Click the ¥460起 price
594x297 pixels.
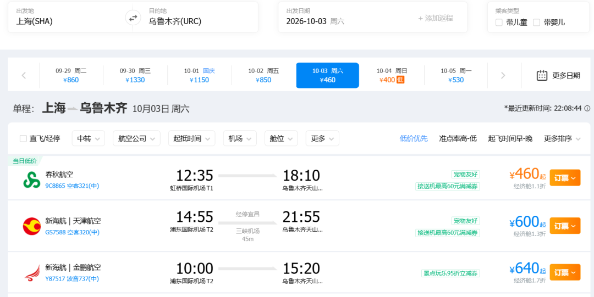coord(527,175)
